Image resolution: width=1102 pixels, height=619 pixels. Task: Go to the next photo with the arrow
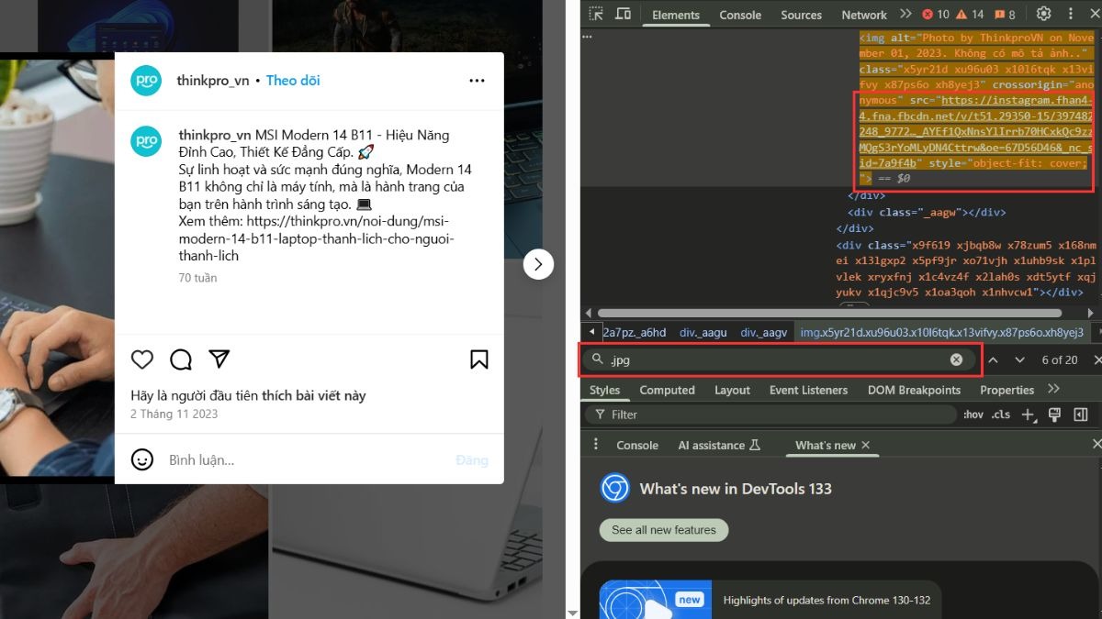pos(538,264)
